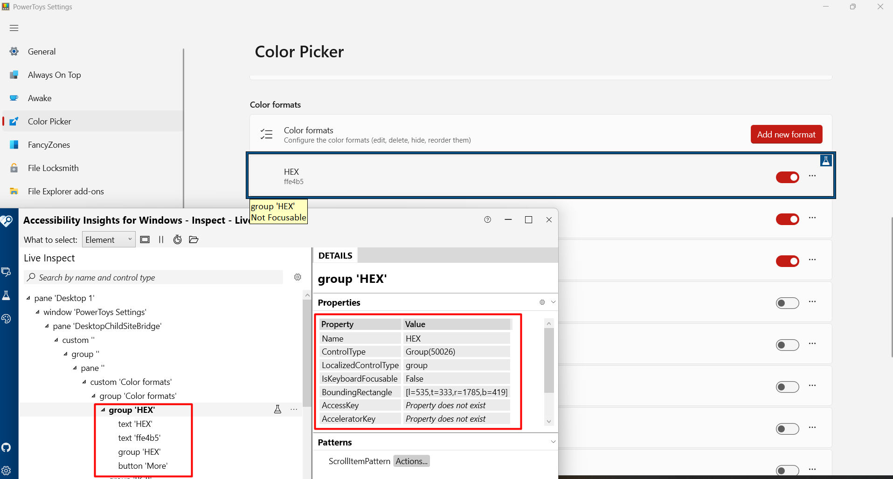This screenshot has height=479, width=893.
Task: Open a saved file using the folder icon
Action: (193, 239)
